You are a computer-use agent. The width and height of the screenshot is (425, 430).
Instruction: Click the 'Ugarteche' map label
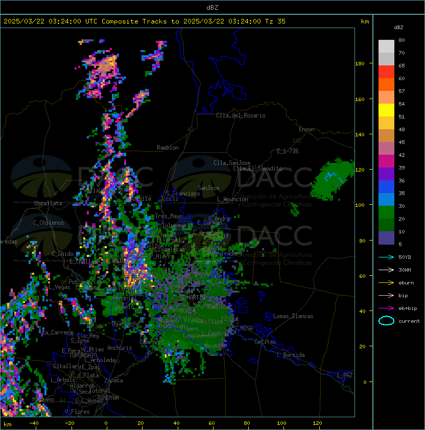pos(126,324)
